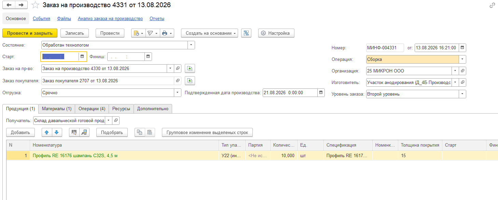Select Профиль RE 16176 шампань row cell
The height and width of the screenshot is (200, 498).
(x=124, y=155)
